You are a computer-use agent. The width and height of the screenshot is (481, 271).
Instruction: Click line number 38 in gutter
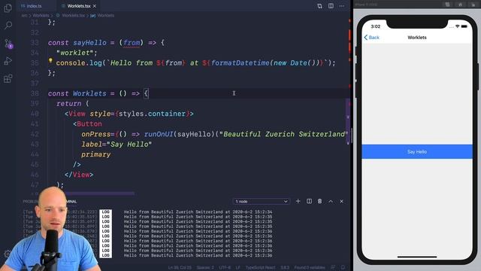[35, 93]
